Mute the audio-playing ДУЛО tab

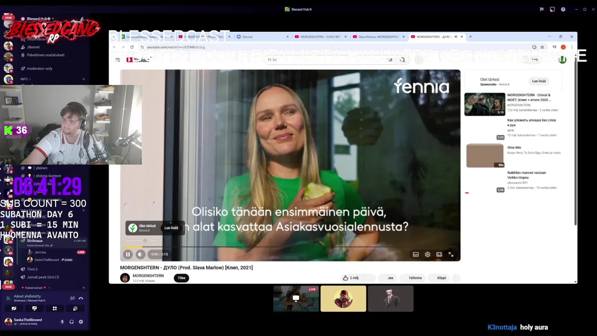point(456,37)
